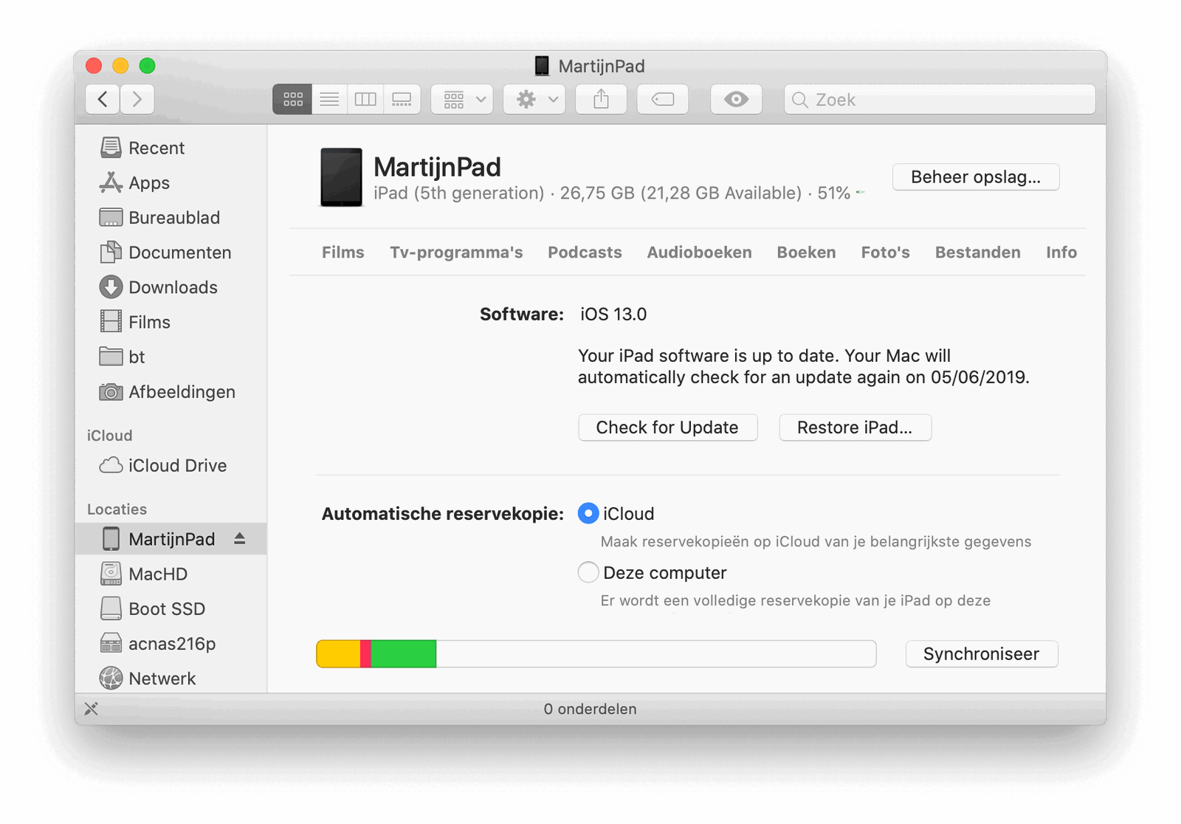This screenshot has width=1181, height=824.
Task: Go back with the left chevron button
Action: (103, 100)
